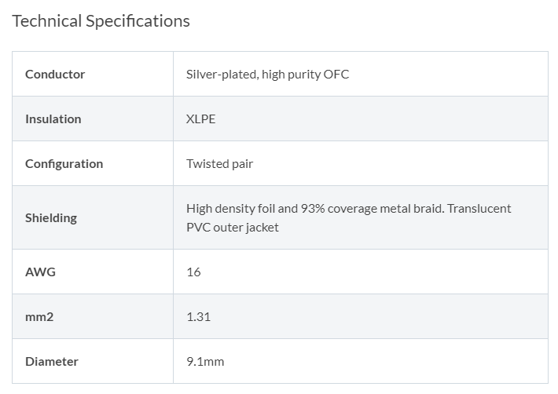Click the High density foil shielding description

[x=349, y=217]
